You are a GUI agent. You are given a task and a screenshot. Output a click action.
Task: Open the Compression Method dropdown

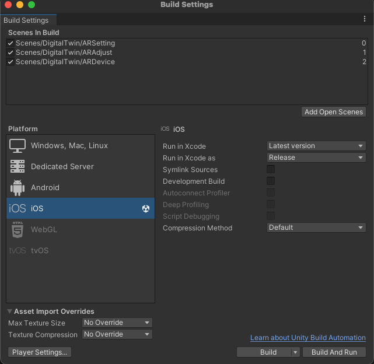coord(316,228)
